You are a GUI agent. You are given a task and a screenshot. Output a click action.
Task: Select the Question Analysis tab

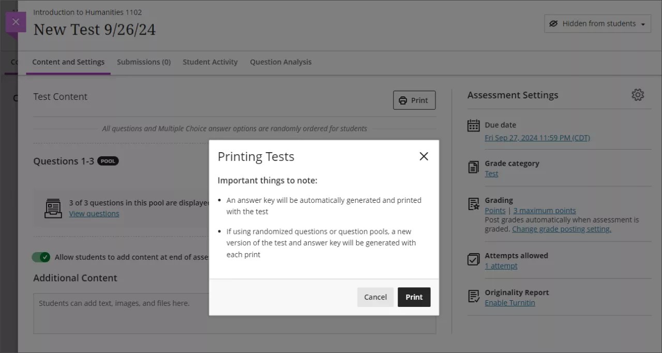(x=280, y=62)
